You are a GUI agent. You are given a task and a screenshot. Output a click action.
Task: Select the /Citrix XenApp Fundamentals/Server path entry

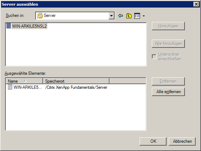pos(76,87)
